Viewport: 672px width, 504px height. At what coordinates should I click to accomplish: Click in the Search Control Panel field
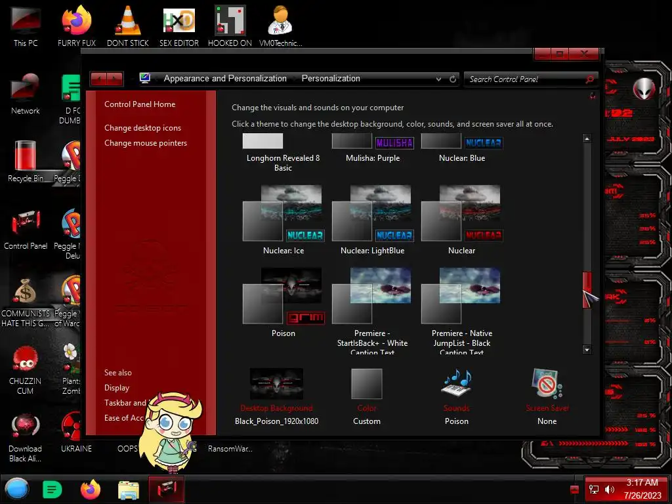tap(526, 79)
